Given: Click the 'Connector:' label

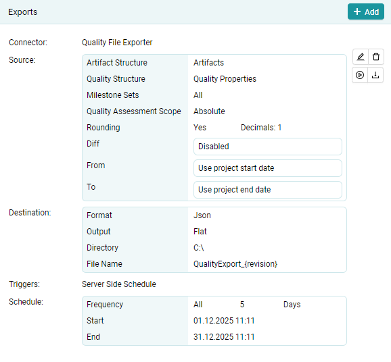Looking at the screenshot, I should click(28, 43).
